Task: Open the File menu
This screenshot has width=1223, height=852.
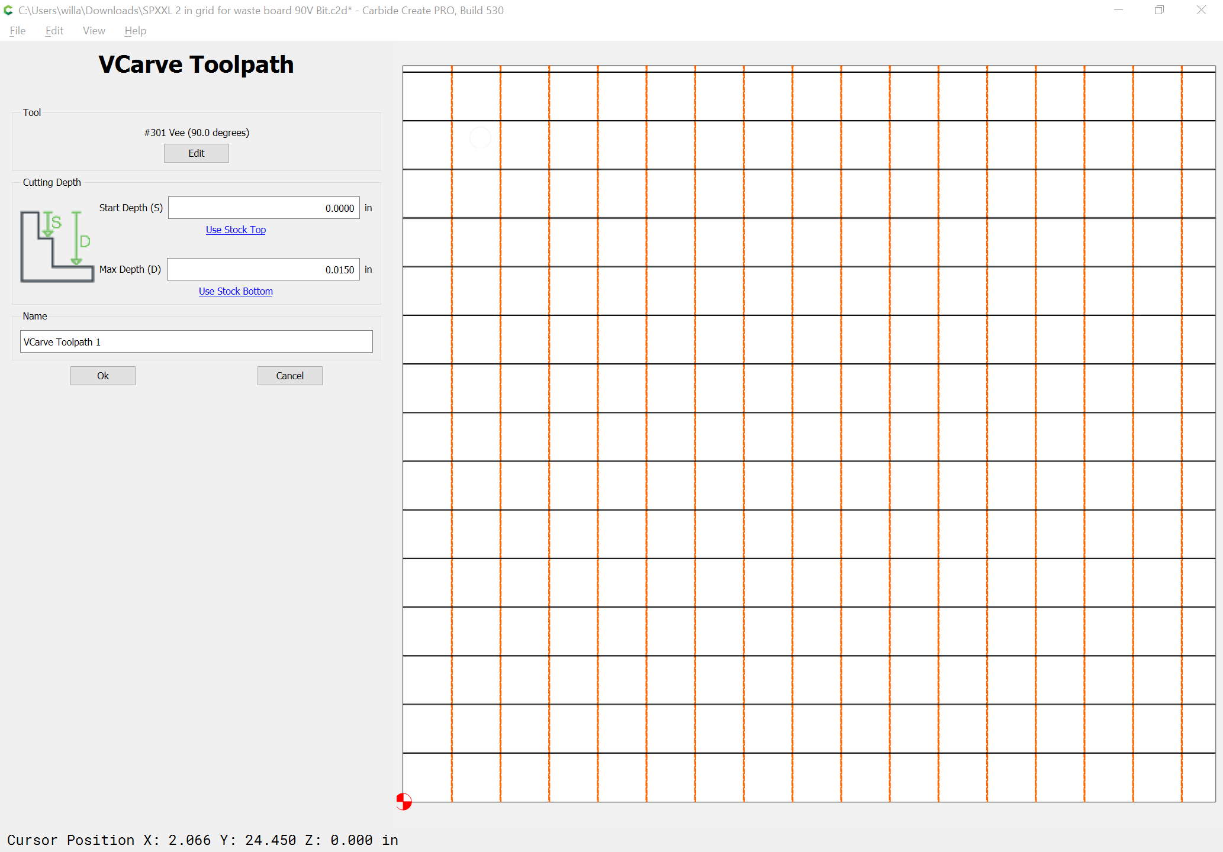Action: 18,31
